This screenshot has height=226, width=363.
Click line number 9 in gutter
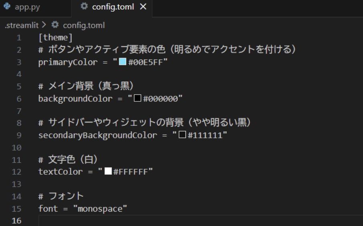19,135
